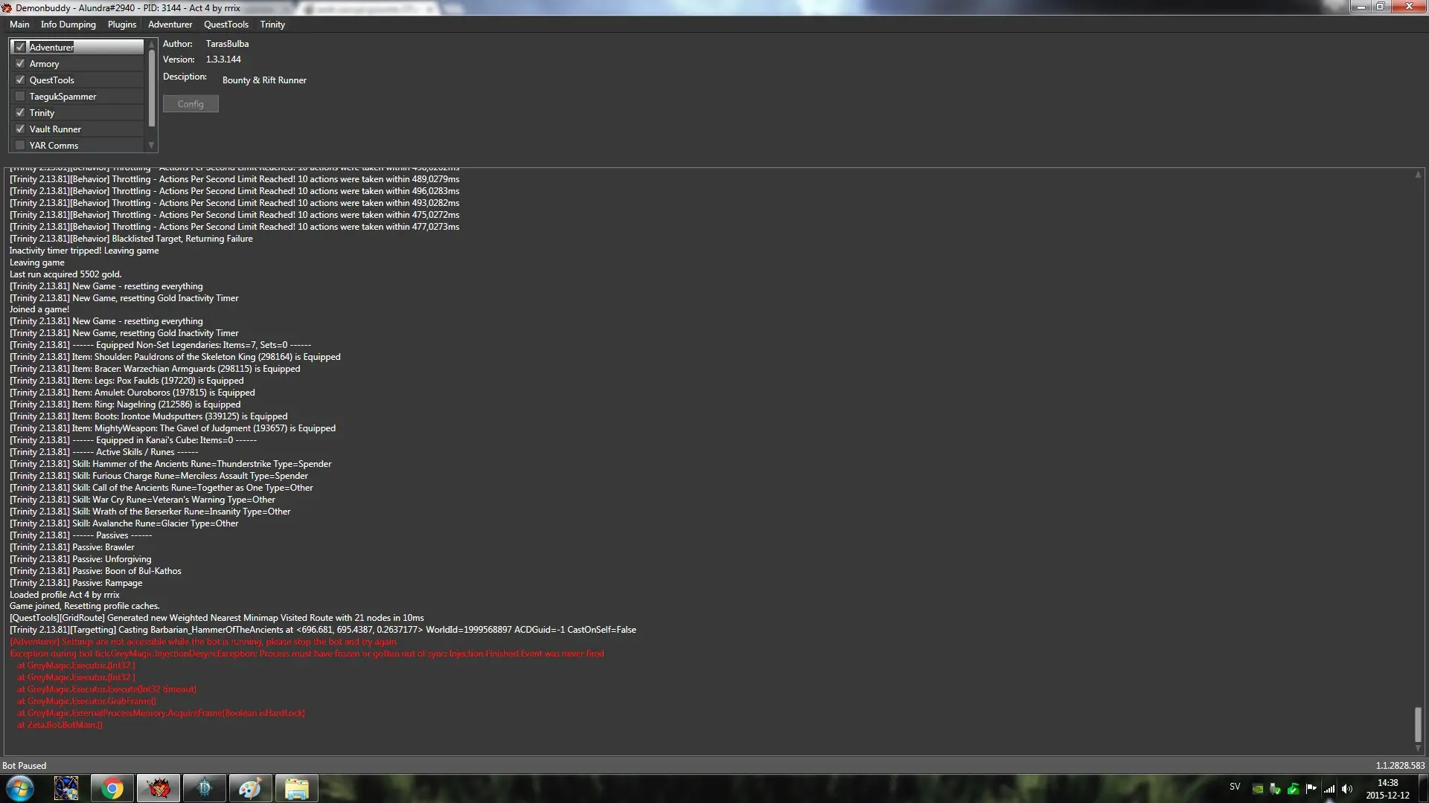1429x803 pixels.
Task: Switch to Demonbuddy taskbar icon
Action: [158, 788]
